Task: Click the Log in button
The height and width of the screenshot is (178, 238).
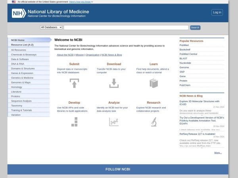Action: click(x=217, y=12)
